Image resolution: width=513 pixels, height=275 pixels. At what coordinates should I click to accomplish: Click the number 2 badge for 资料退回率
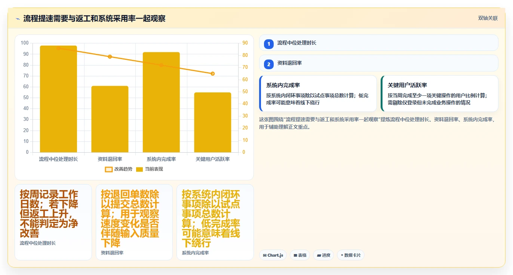[268, 64]
